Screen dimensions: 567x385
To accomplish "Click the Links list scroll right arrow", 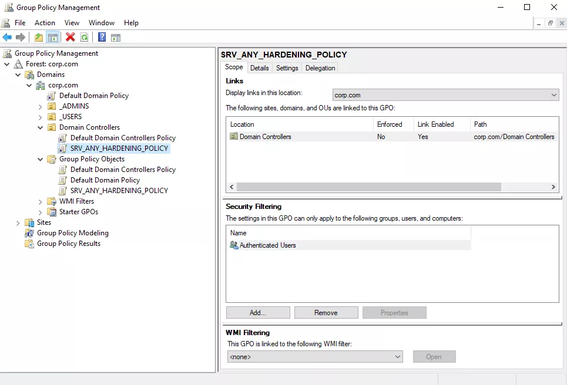I will pyautogui.click(x=553, y=187).
